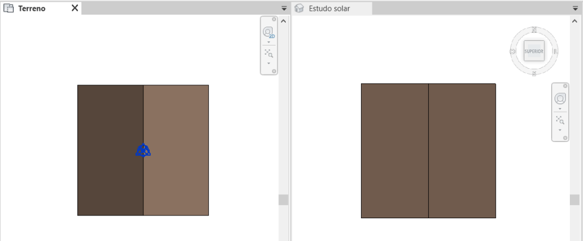Image resolution: width=583 pixels, height=241 pixels.
Task: Expand navigation wheel dropdown in Estudo solar
Action: (x=560, y=108)
